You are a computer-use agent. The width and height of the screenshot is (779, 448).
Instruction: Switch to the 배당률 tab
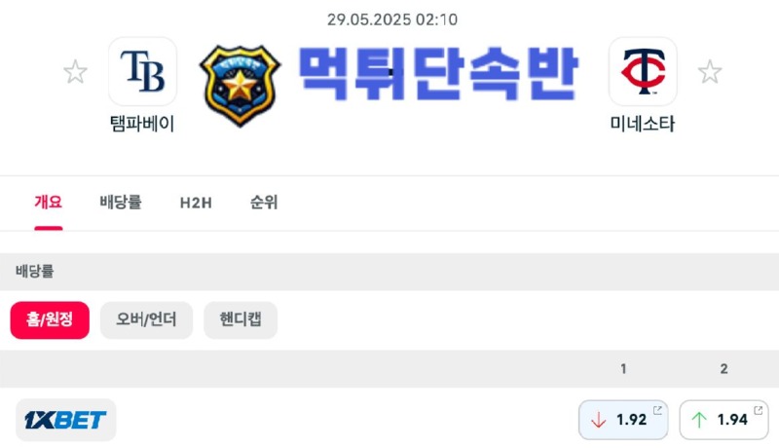(x=121, y=203)
